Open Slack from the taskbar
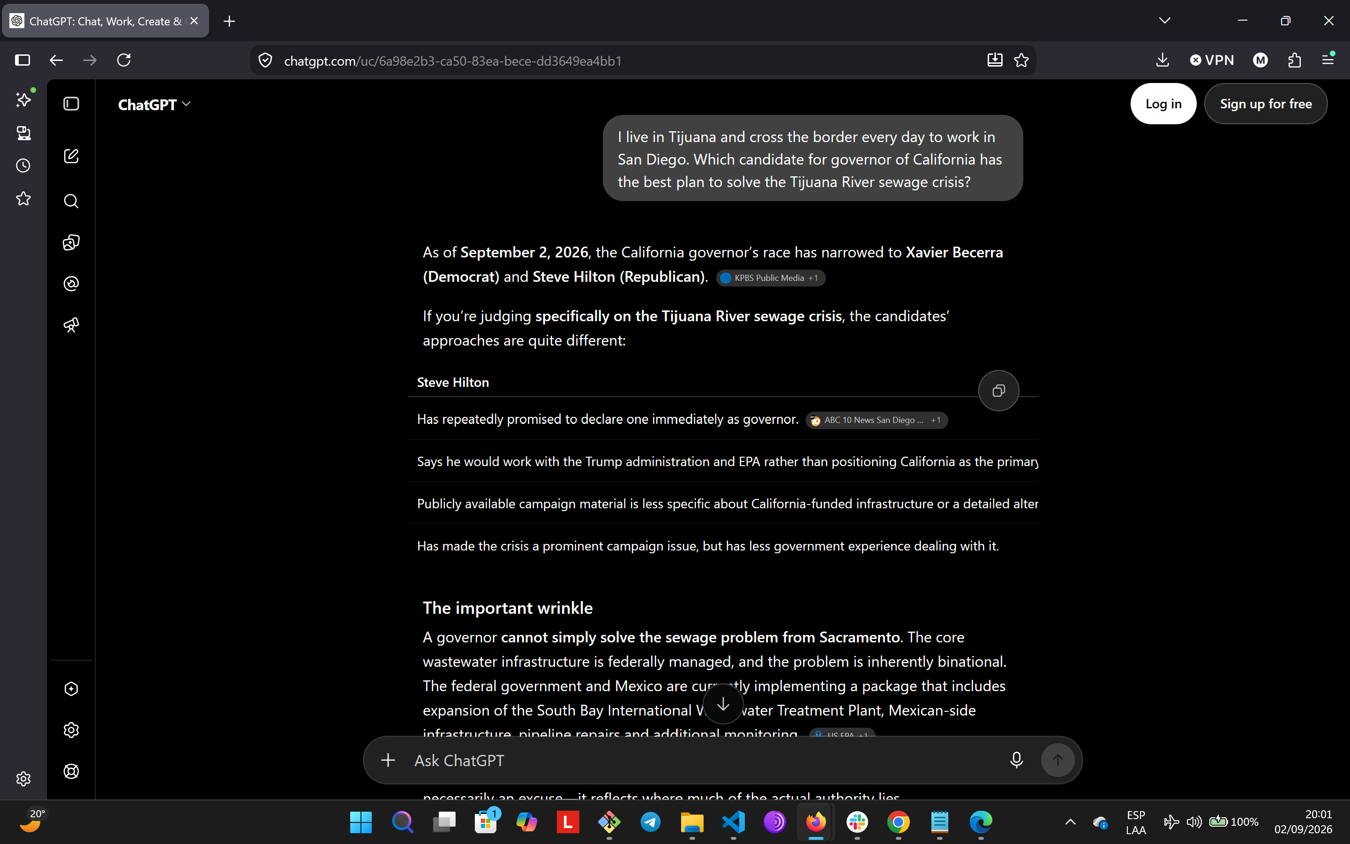Viewport: 1350px width, 844px height. pyautogui.click(x=857, y=821)
